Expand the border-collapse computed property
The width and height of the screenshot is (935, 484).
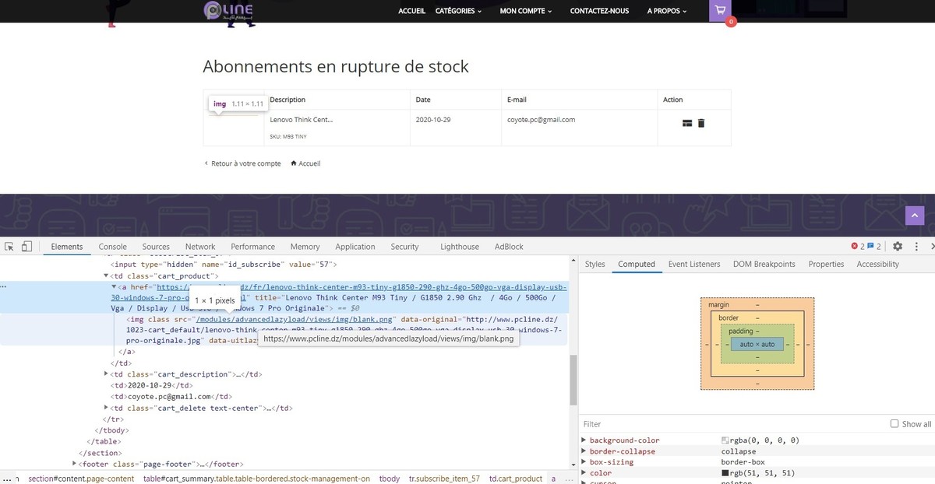coord(584,451)
